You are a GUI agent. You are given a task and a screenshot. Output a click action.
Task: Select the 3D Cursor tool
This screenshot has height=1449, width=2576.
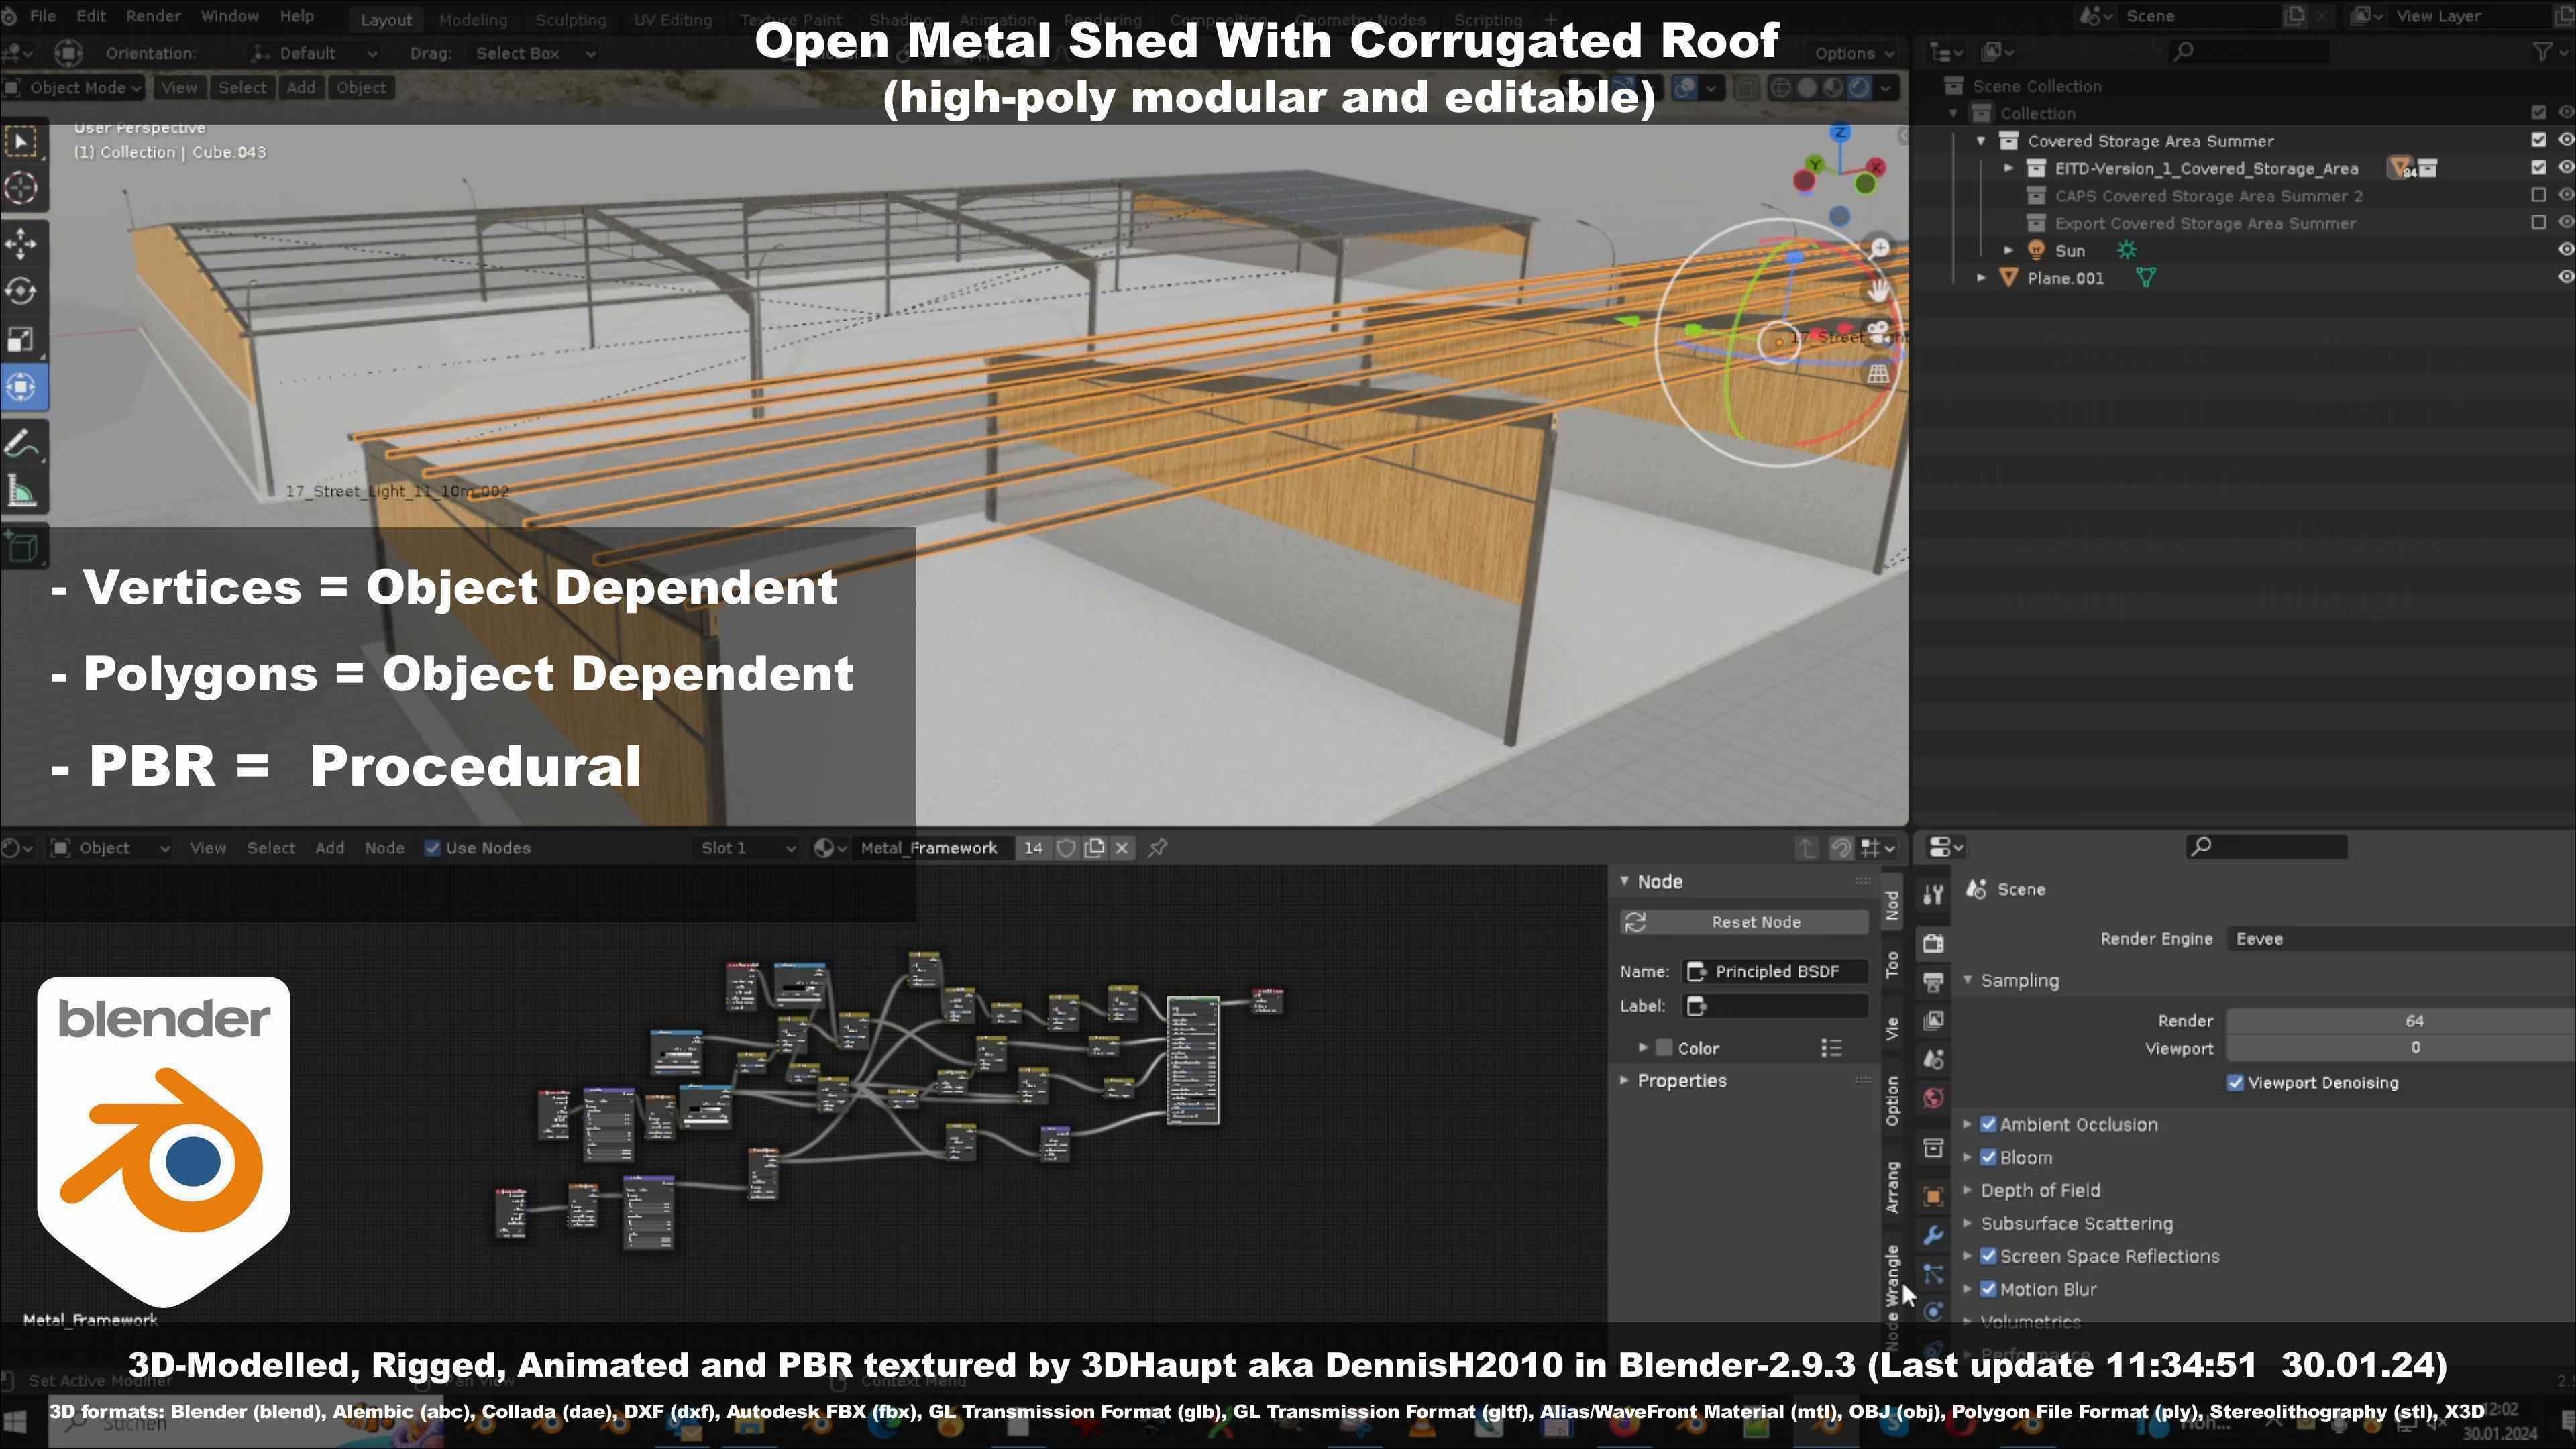tap(22, 188)
